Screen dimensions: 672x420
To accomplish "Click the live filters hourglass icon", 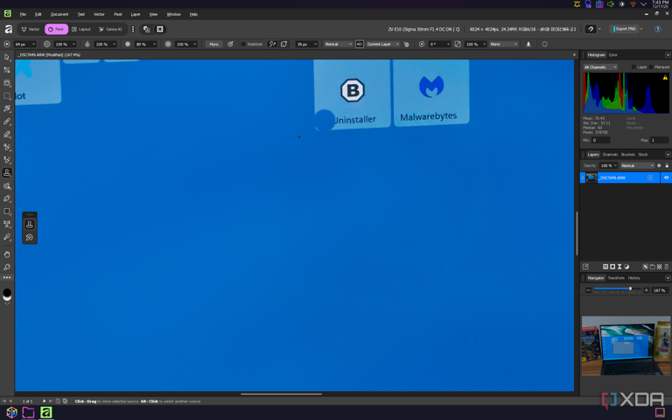I will [619, 267].
